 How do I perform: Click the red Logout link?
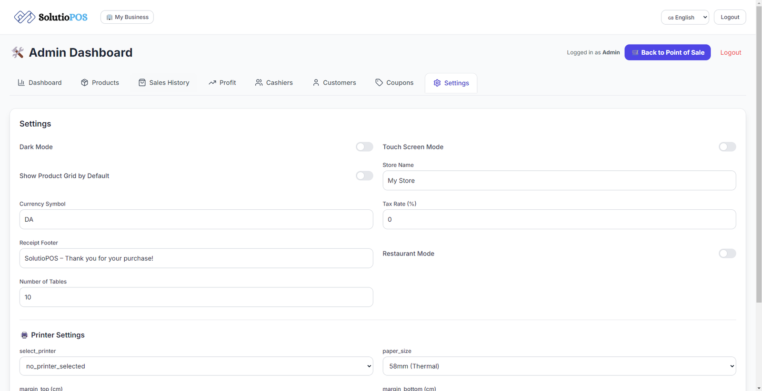click(731, 52)
